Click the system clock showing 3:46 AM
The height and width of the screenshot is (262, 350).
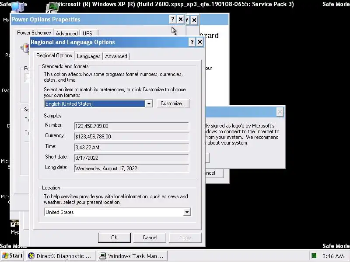pyautogui.click(x=333, y=256)
